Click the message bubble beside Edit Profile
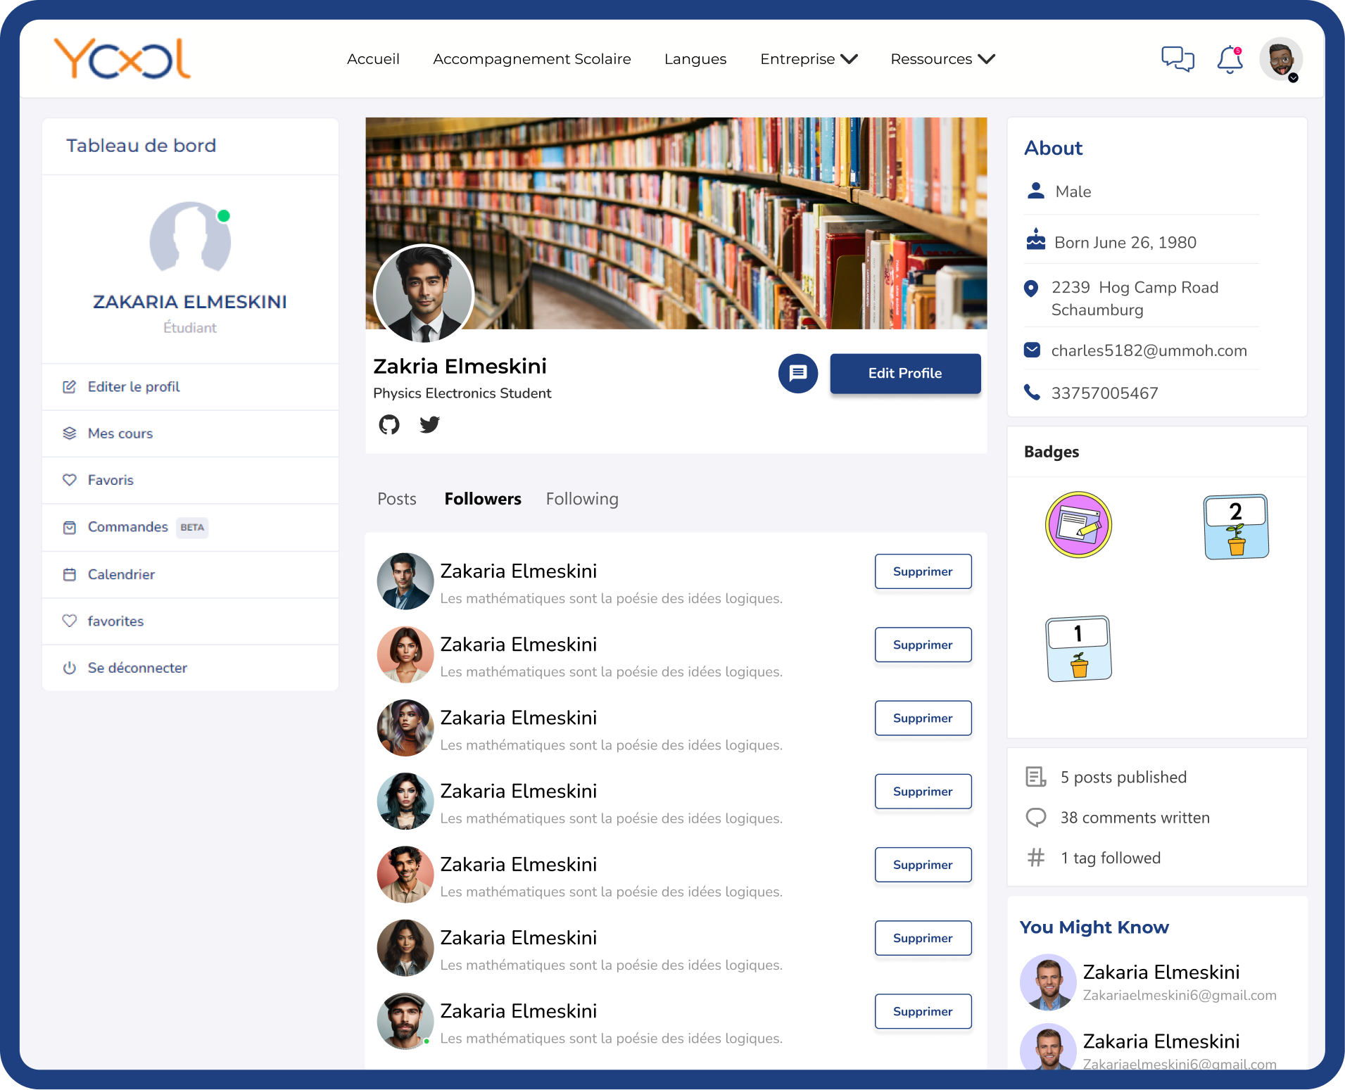 coord(797,374)
